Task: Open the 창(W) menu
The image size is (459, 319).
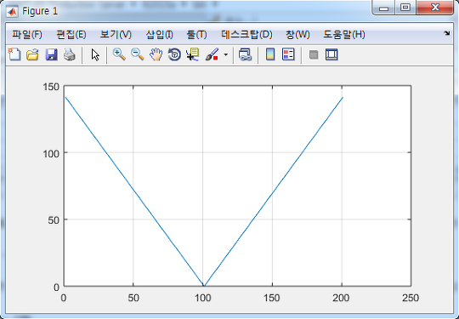Action: (x=297, y=35)
